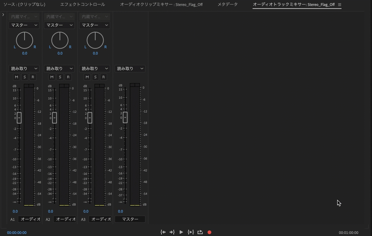Click the A1 pan value 0.0

(25, 53)
